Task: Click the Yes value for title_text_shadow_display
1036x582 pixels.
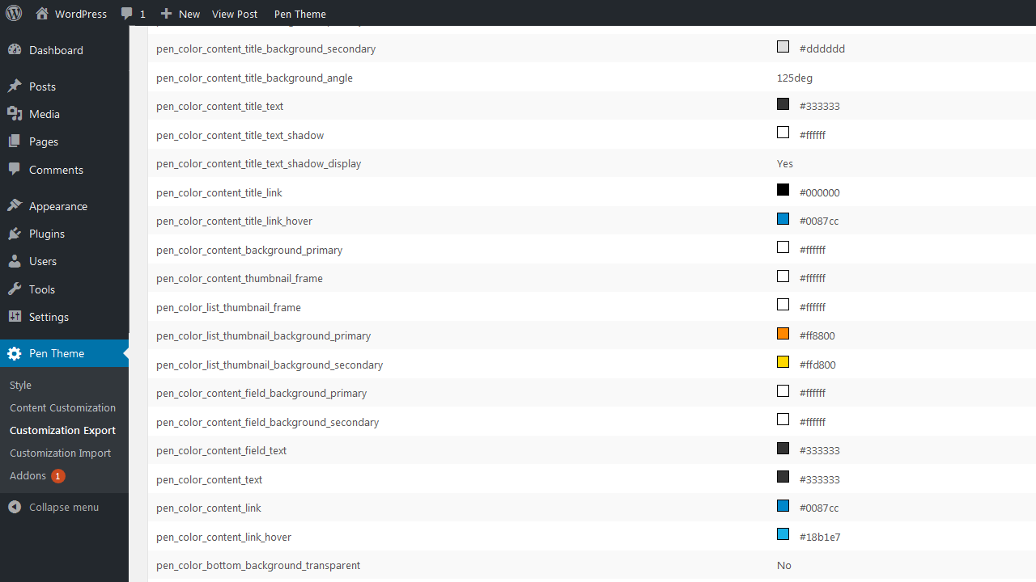Action: click(785, 164)
